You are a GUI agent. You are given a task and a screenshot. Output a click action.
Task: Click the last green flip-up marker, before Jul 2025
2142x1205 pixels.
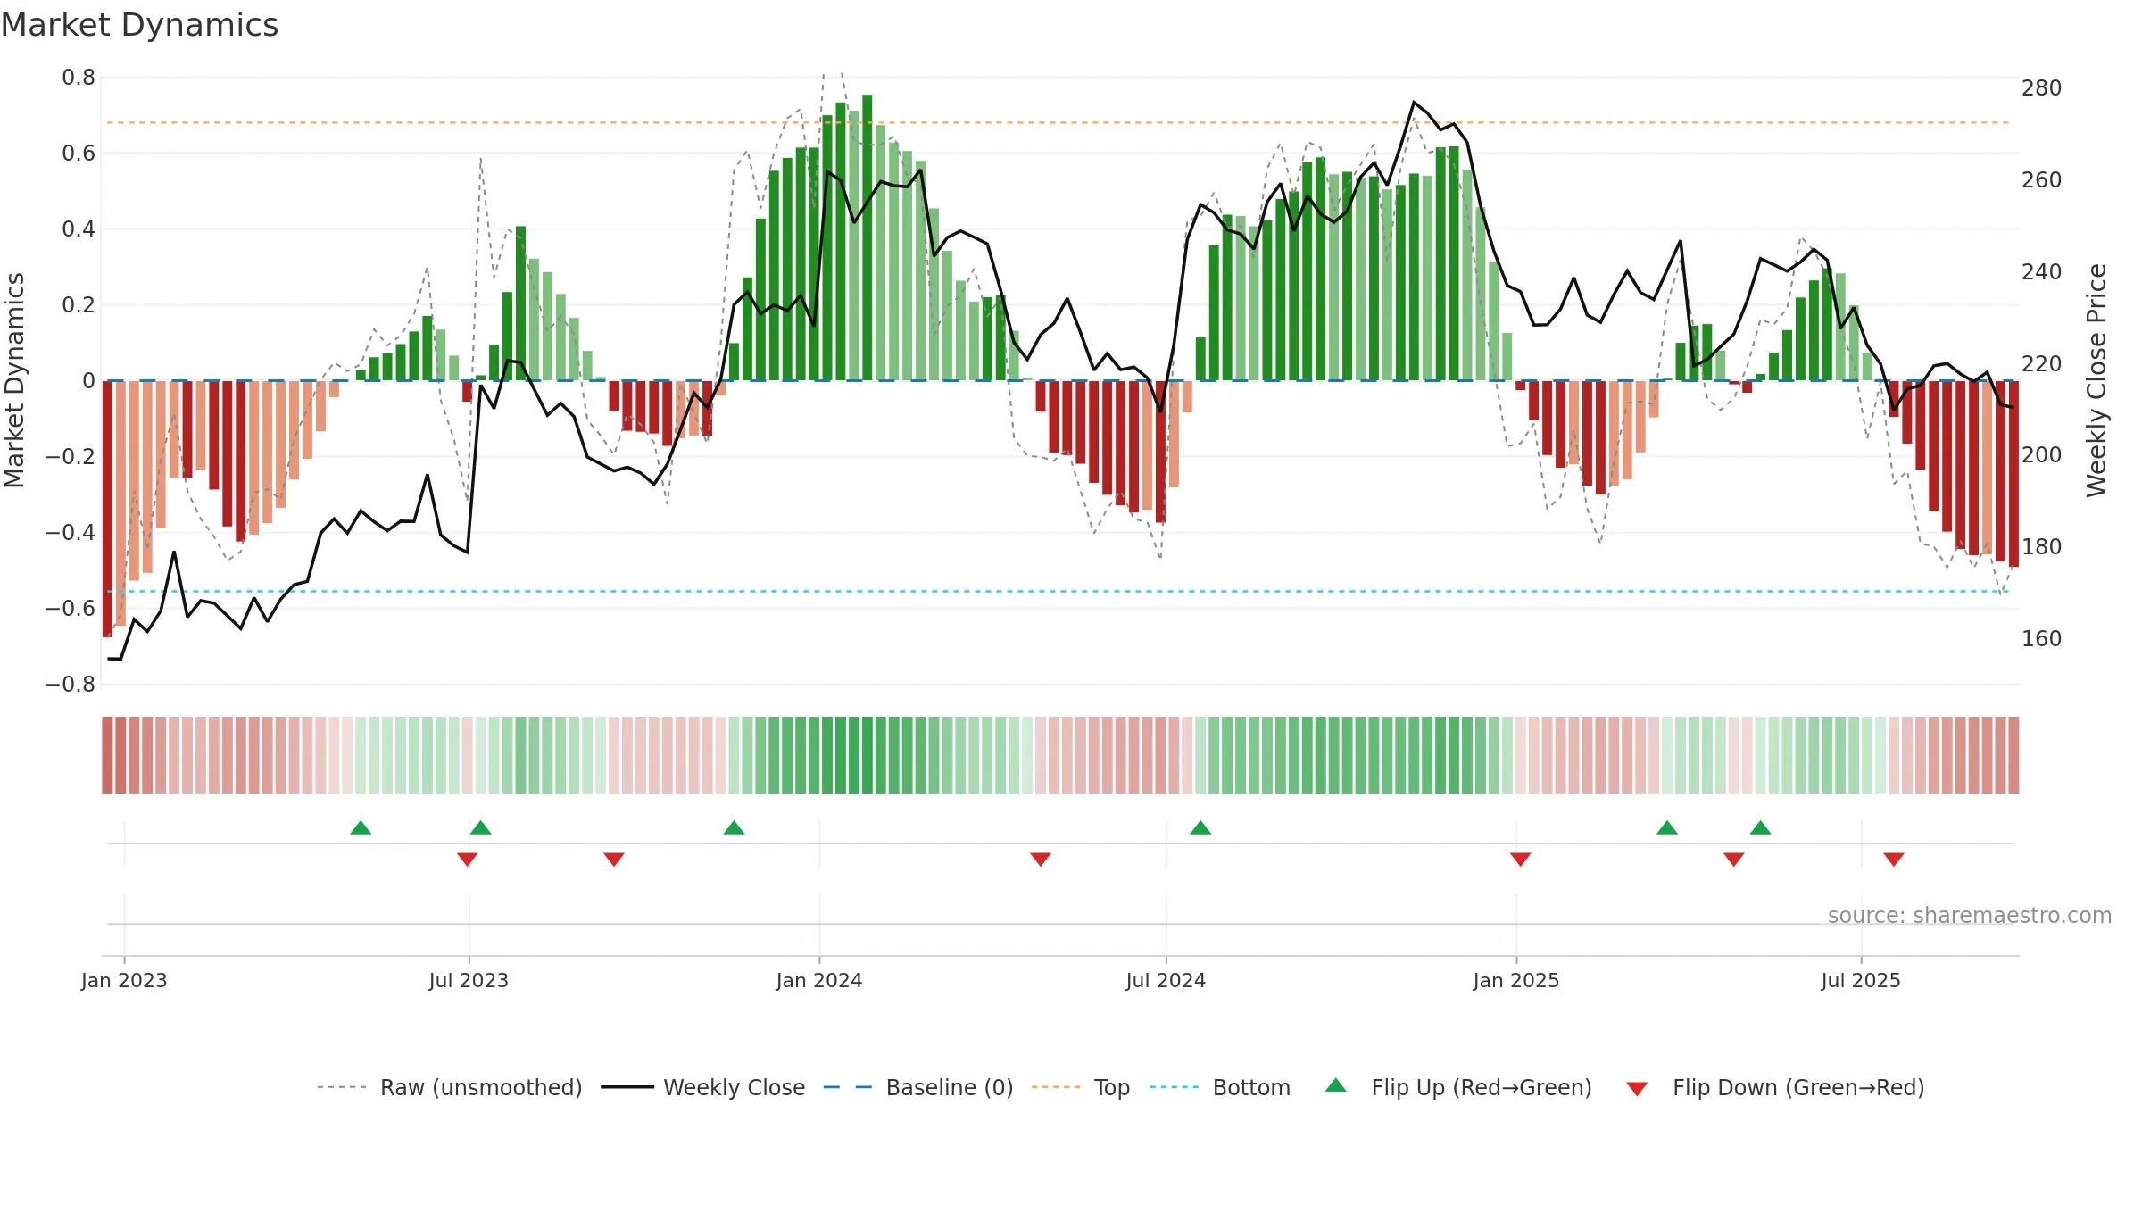(x=1760, y=827)
